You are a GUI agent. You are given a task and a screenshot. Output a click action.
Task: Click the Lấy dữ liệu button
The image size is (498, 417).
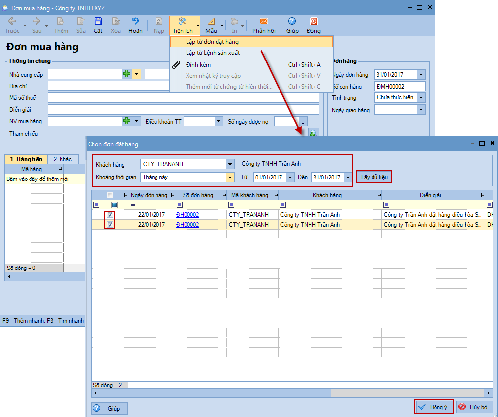[373, 177]
